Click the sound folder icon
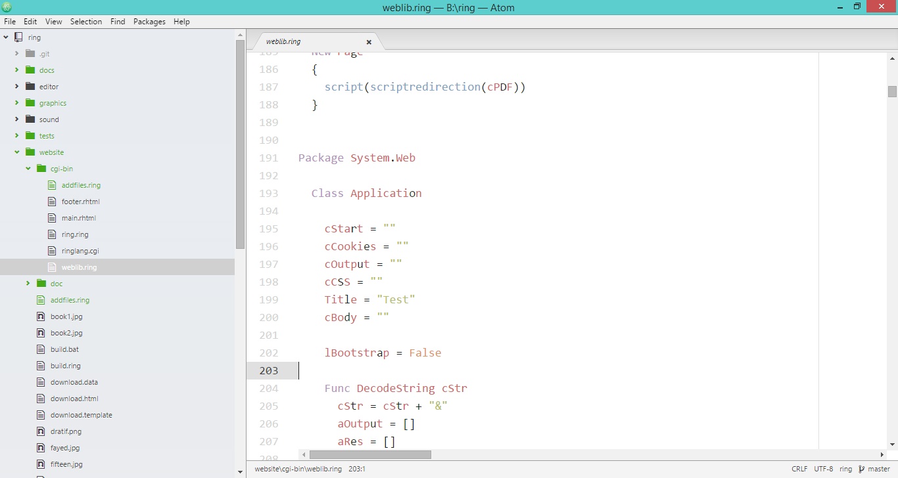898x478 pixels. [x=30, y=119]
